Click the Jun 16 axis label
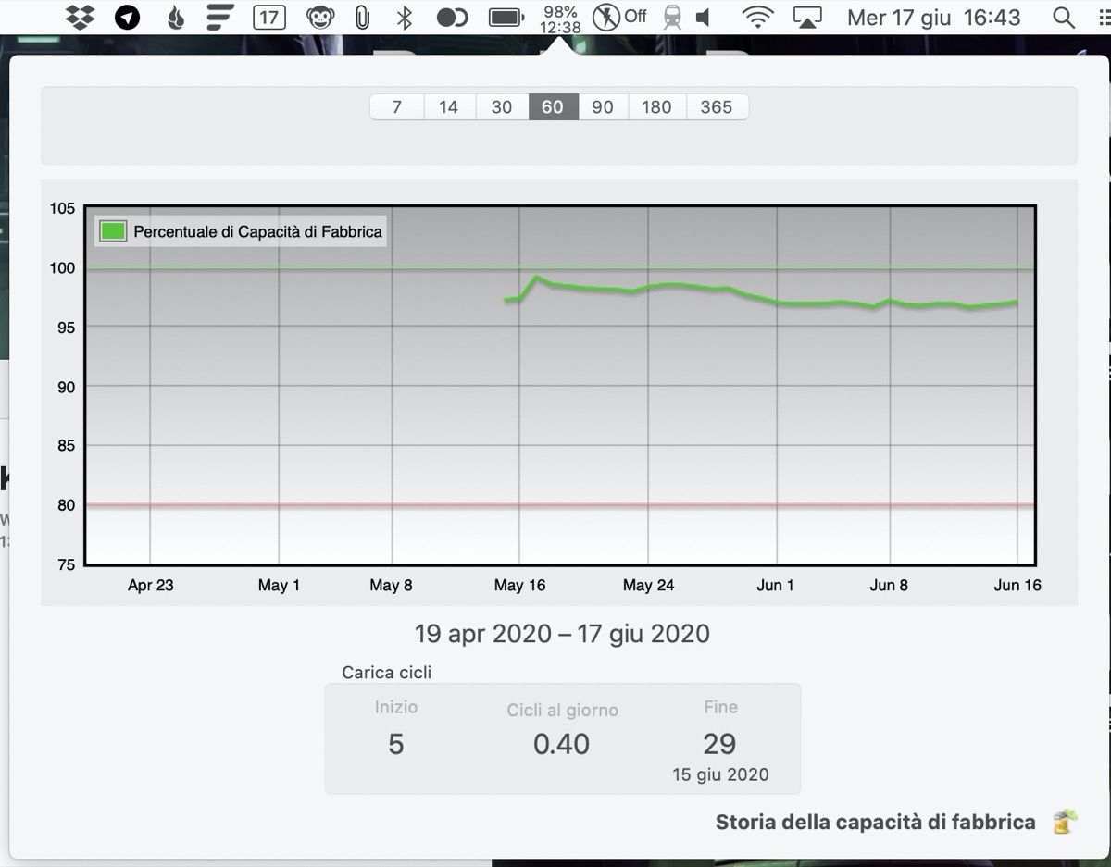 (x=1018, y=586)
